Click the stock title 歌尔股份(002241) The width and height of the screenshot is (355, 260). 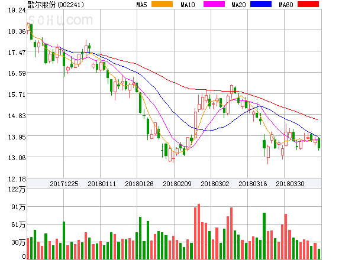(x=56, y=5)
